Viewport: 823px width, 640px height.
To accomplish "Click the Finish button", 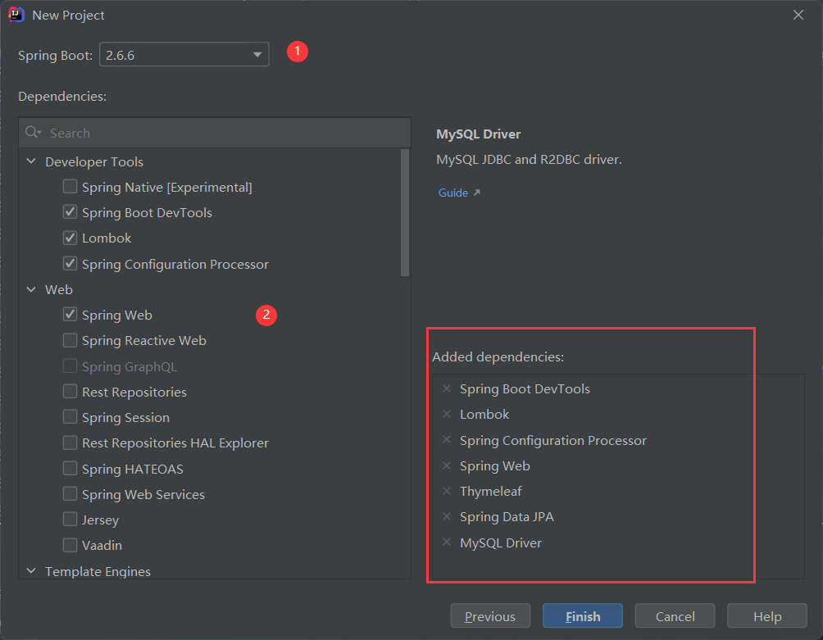I will (582, 616).
